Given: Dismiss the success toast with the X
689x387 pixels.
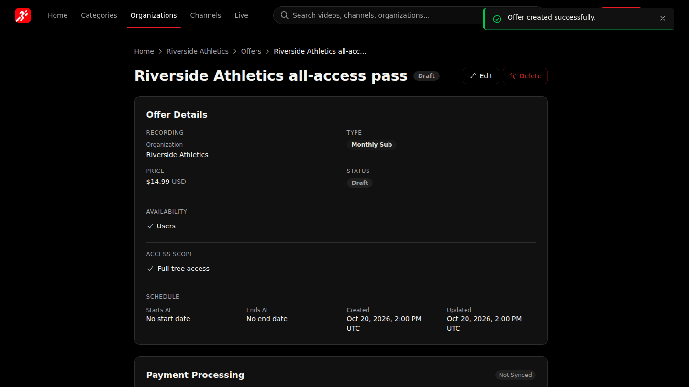Looking at the screenshot, I should point(663,18).
